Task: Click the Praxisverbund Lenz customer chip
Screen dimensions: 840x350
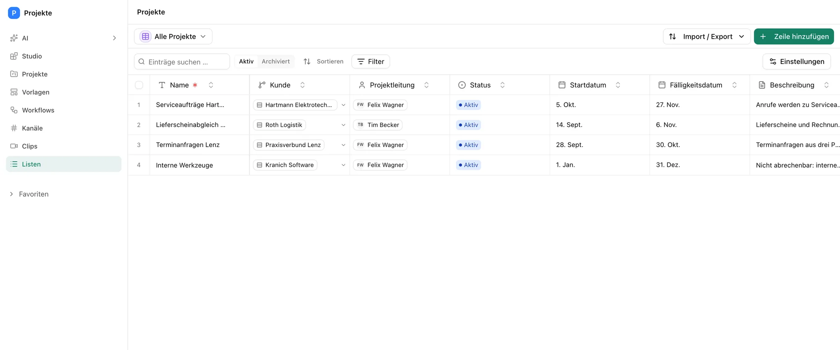Action: tap(289, 145)
